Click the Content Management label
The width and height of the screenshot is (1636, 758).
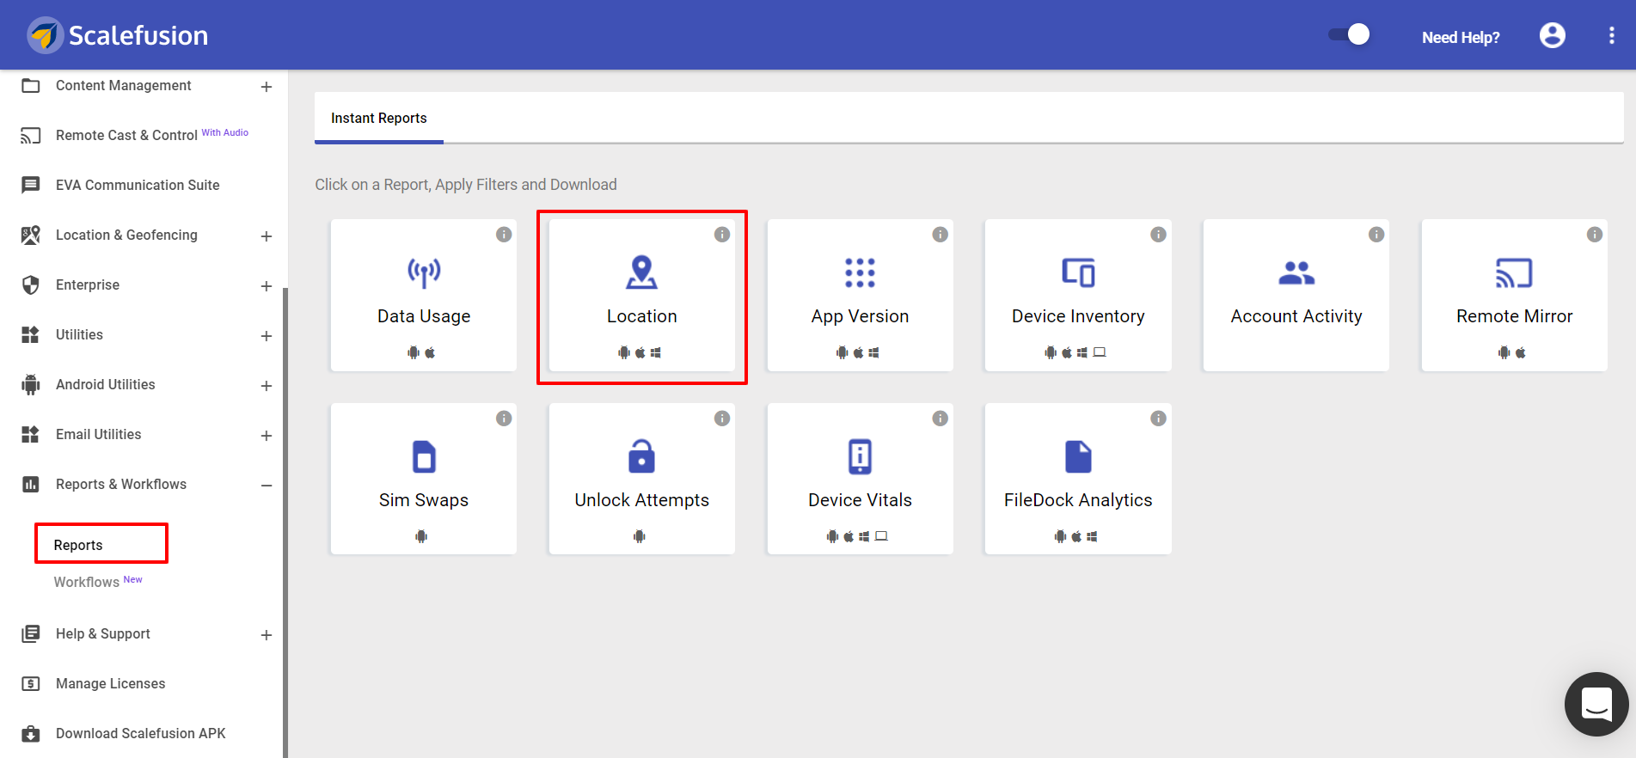tap(124, 85)
